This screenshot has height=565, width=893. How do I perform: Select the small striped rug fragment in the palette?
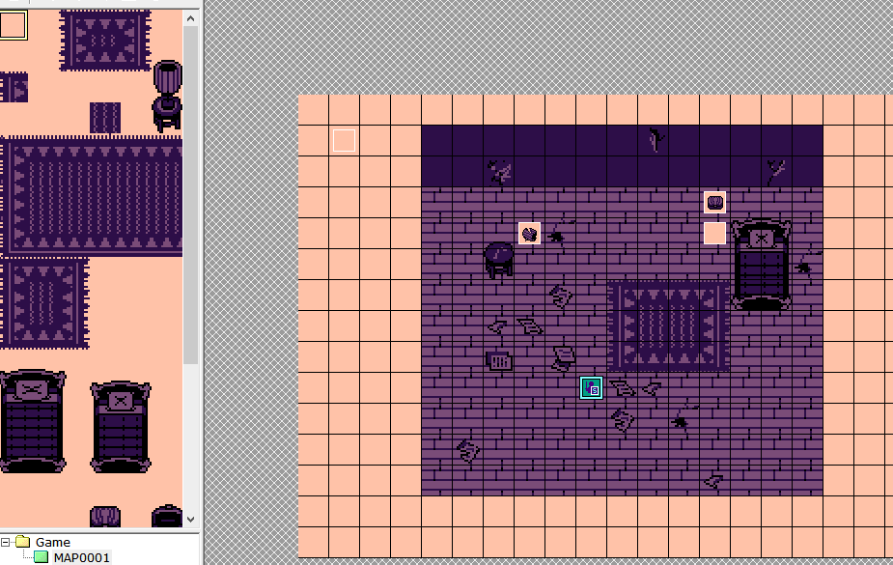coord(105,117)
